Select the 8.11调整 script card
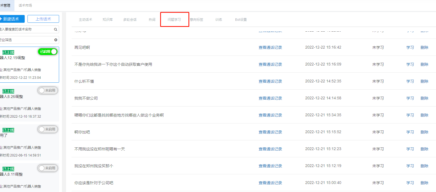This screenshot has height=192, width=436. 29,178
